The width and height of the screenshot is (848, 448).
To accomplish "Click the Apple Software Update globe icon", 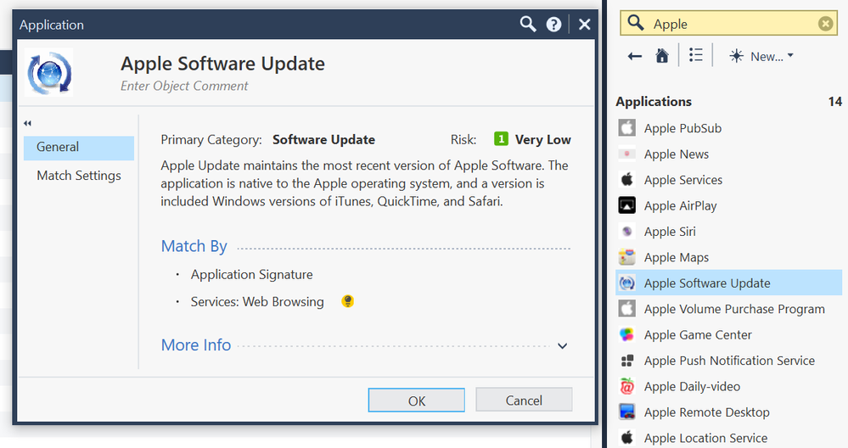I will click(49, 72).
